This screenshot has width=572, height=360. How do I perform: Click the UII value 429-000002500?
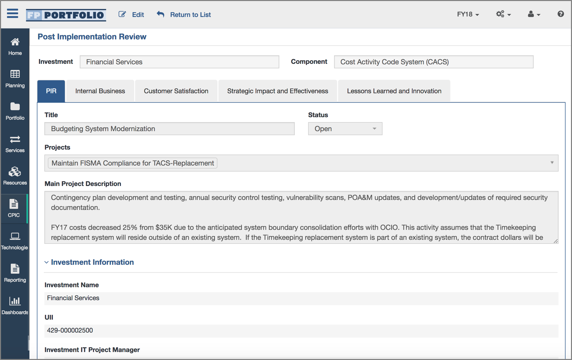coord(301,331)
